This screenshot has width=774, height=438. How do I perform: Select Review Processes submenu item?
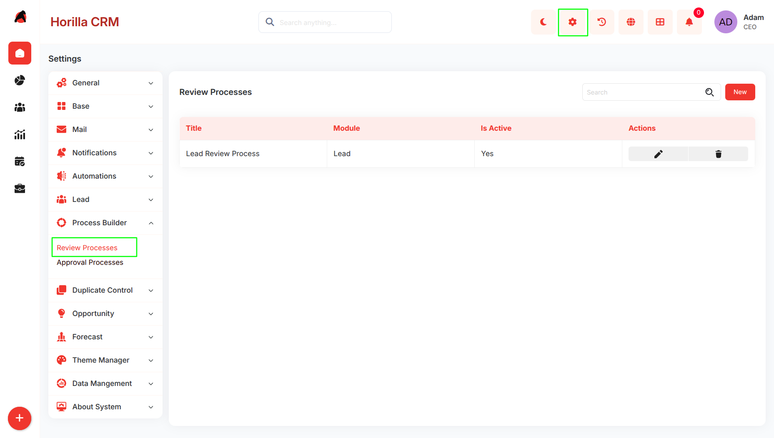click(x=87, y=248)
